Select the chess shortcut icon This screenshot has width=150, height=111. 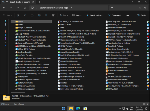click(x=59, y=28)
